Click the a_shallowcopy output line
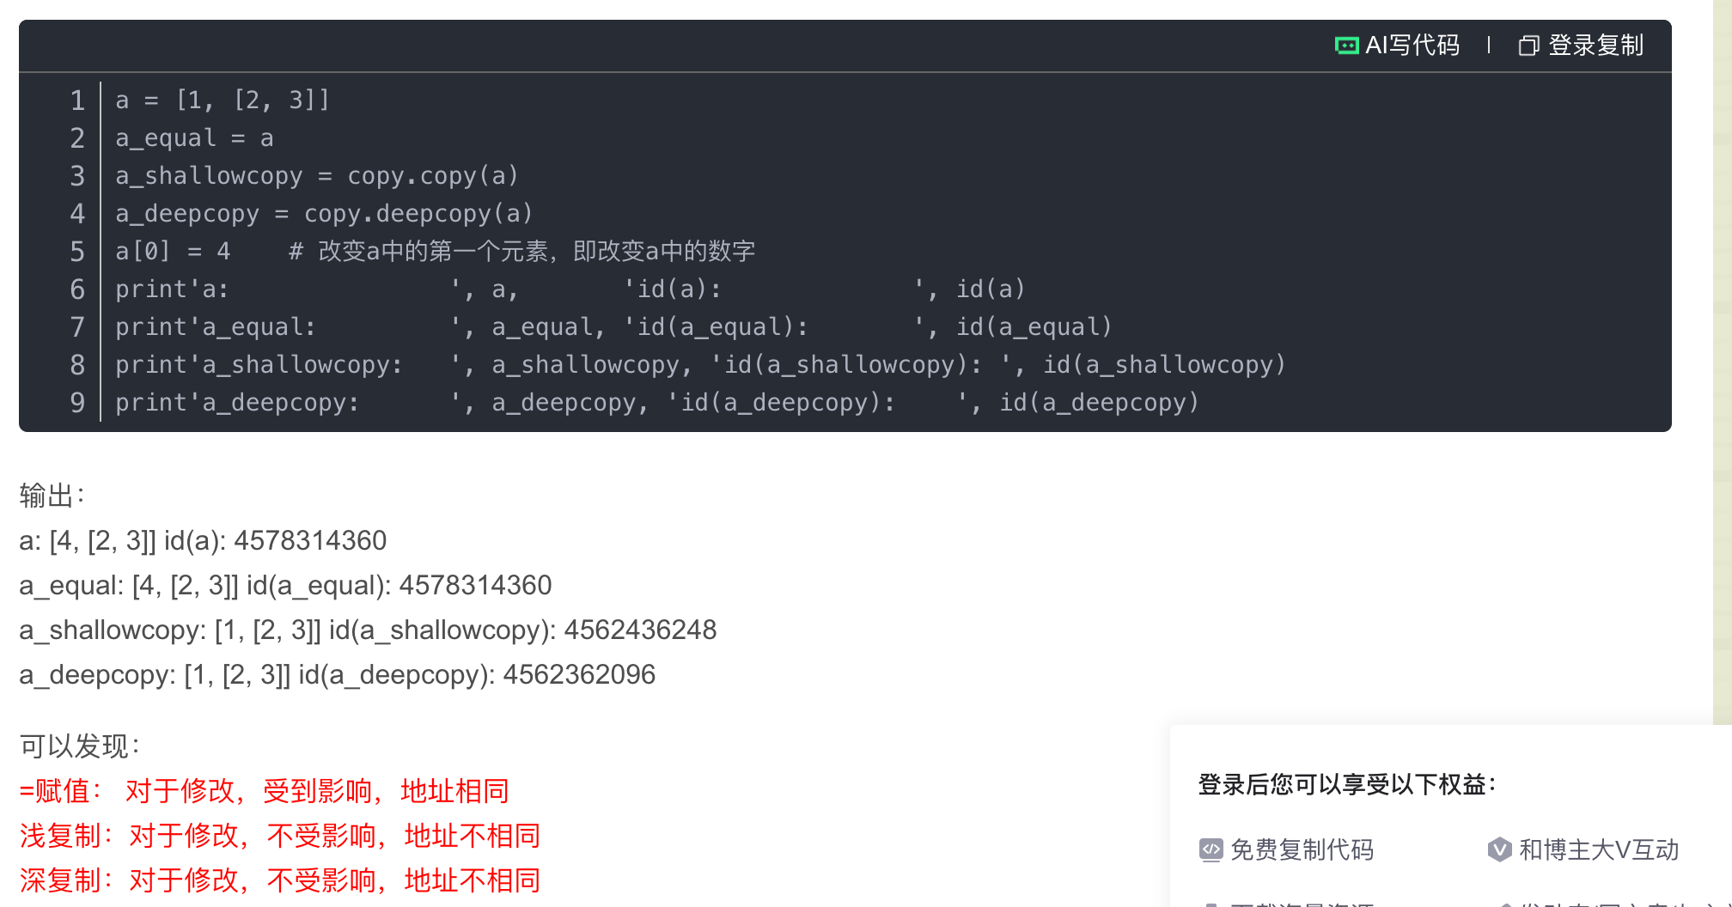The height and width of the screenshot is (907, 1732). pyautogui.click(x=368, y=630)
